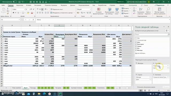
Task: Open the Расходы sheet tab
Action: click(x=33, y=88)
